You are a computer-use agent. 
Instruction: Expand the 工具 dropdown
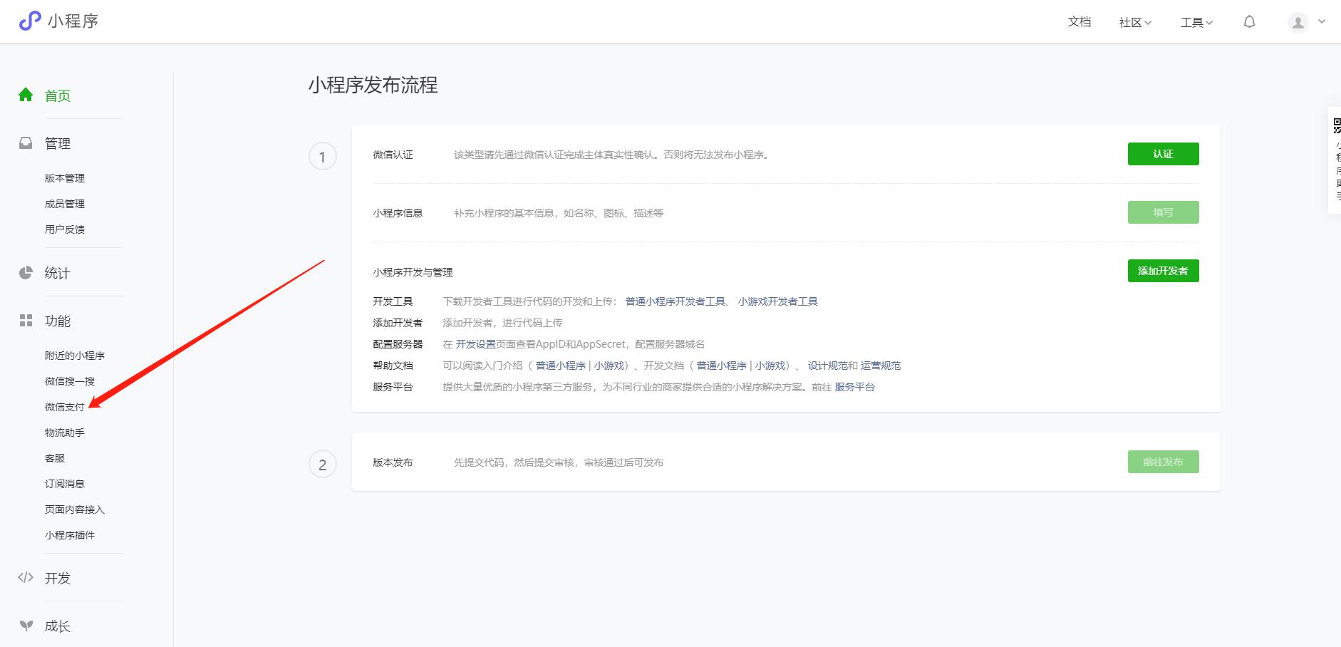coord(1196,22)
